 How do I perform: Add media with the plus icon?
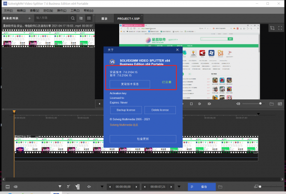(30, 18)
